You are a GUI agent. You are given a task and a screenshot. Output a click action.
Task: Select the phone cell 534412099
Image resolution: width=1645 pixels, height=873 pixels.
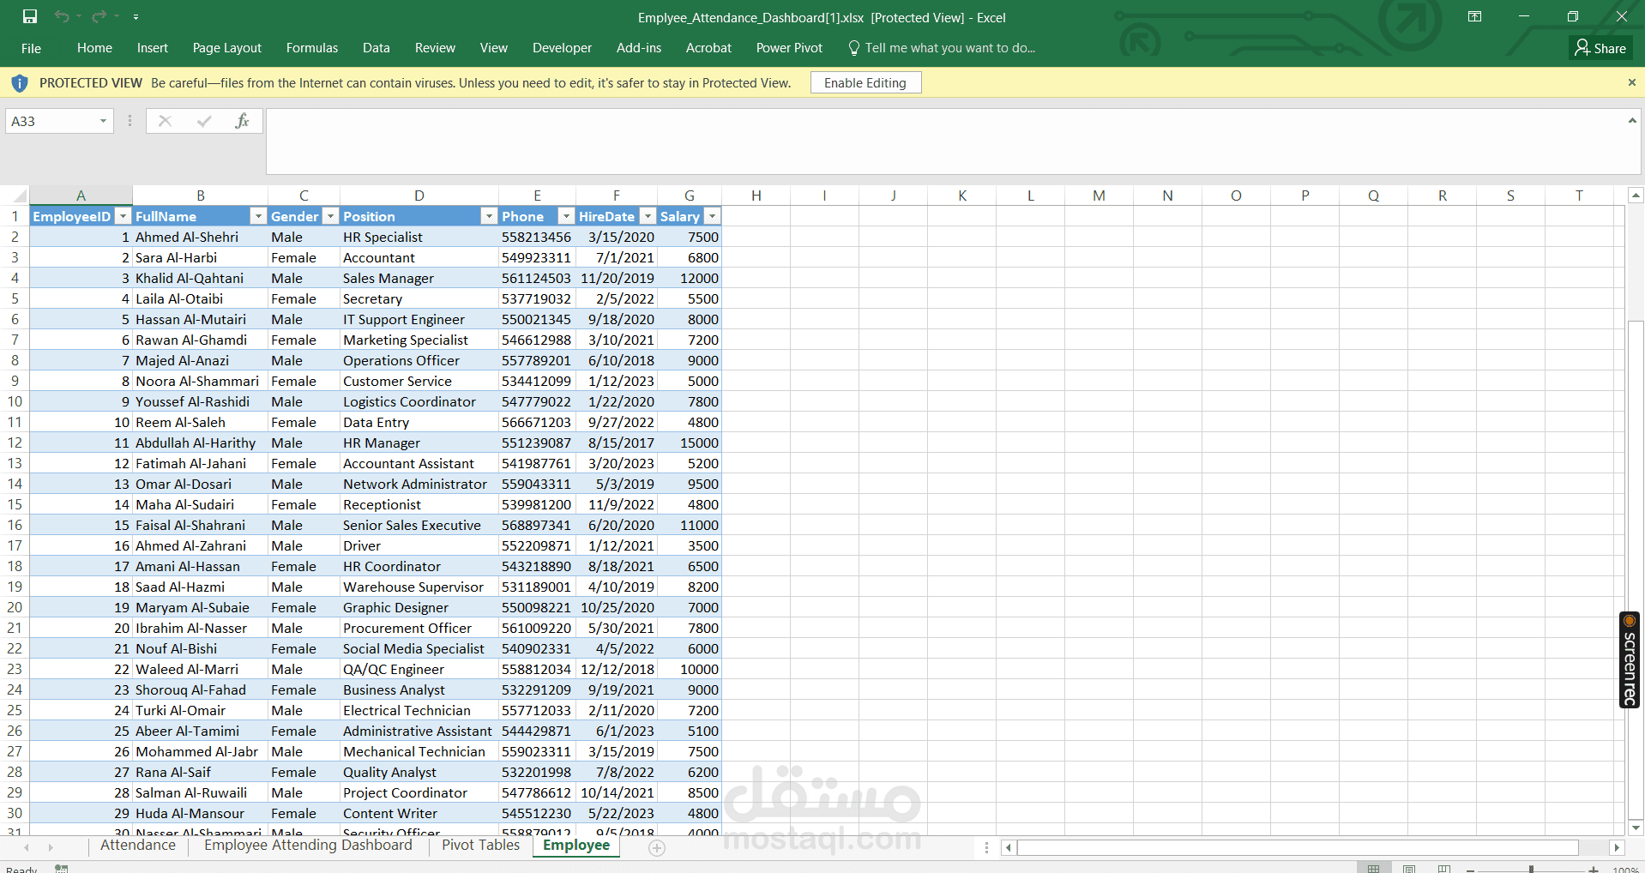click(x=537, y=382)
